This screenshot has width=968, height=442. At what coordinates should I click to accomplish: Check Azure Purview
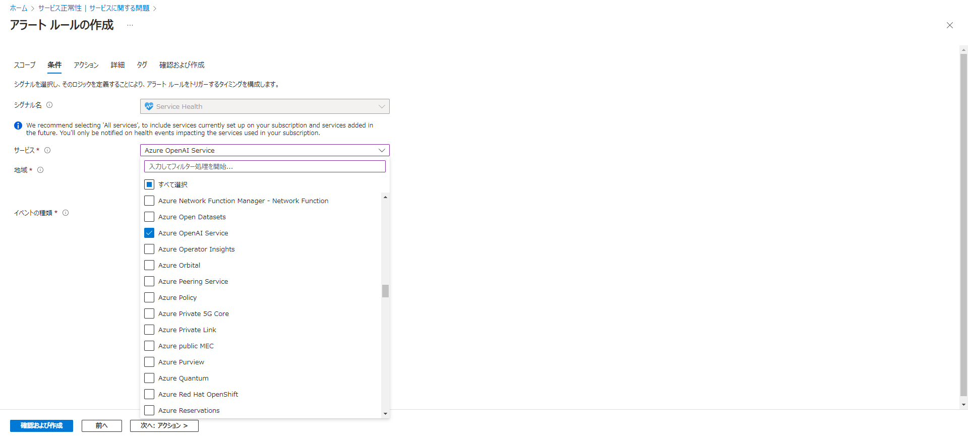pyautogui.click(x=149, y=362)
